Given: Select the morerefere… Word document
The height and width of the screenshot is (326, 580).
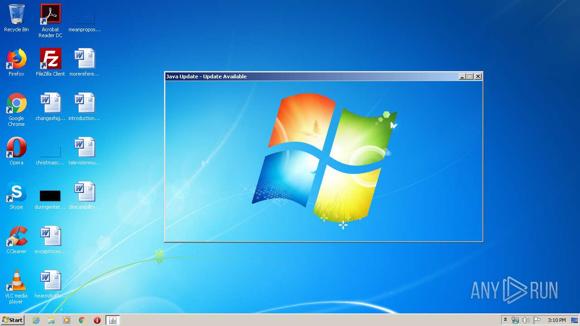Looking at the screenshot, I should point(84,62).
